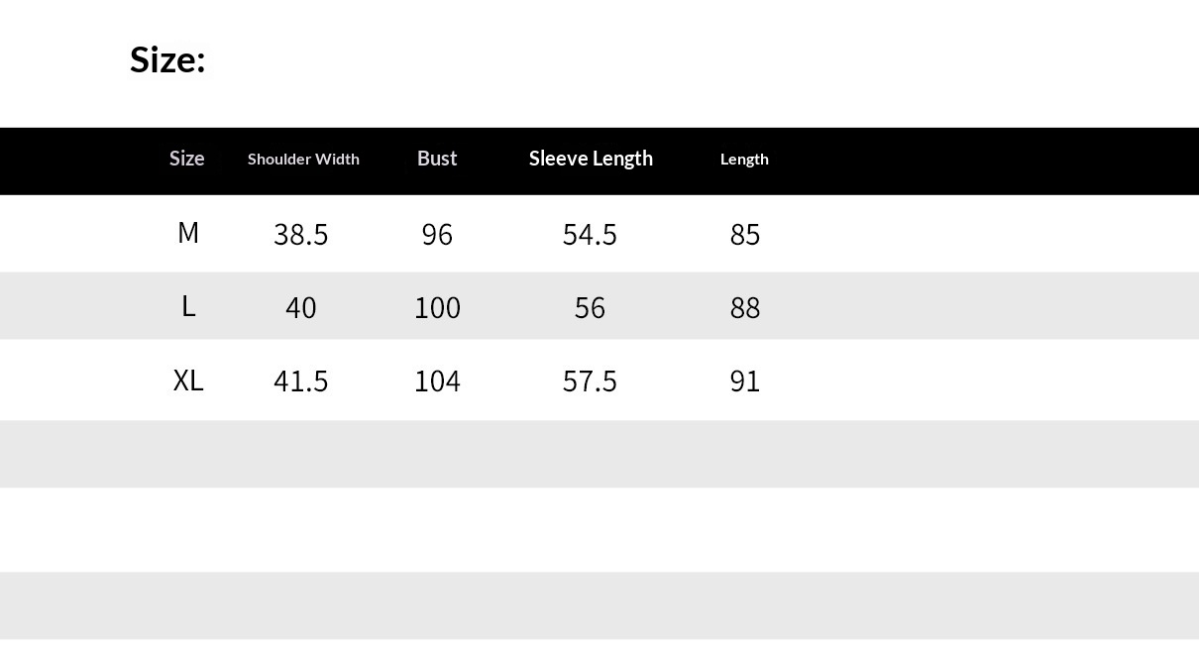Select the L size row label
This screenshot has height=653, width=1199.
pyautogui.click(x=188, y=307)
